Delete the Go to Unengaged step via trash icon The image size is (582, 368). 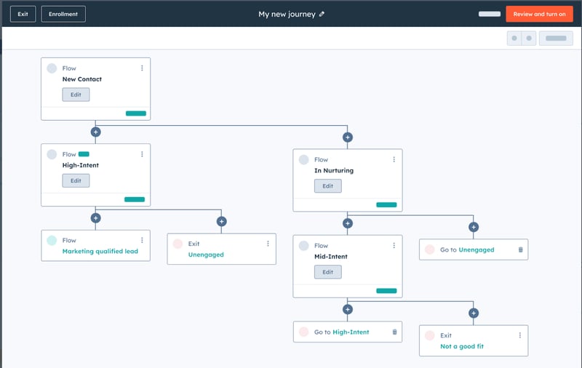point(520,249)
